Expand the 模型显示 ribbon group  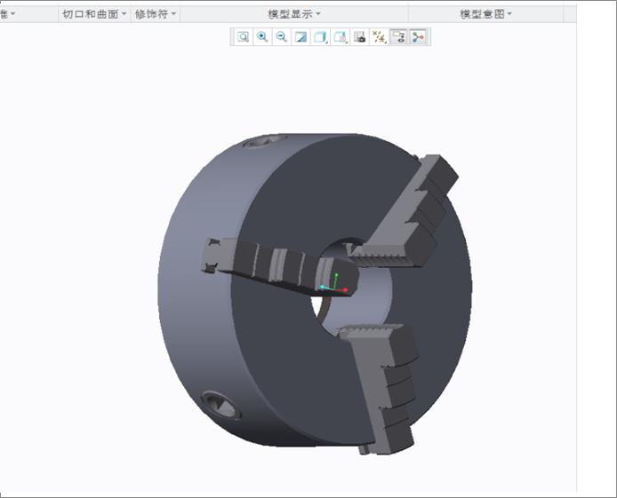pos(294,14)
